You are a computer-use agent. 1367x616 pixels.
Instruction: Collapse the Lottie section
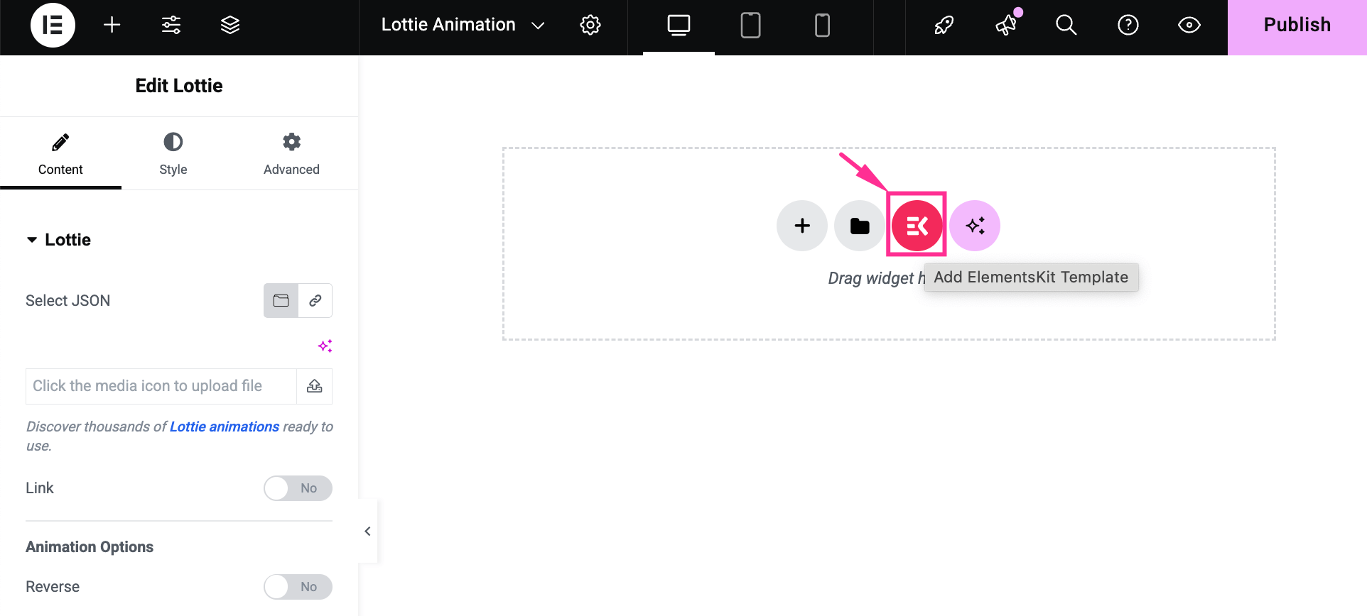58,240
